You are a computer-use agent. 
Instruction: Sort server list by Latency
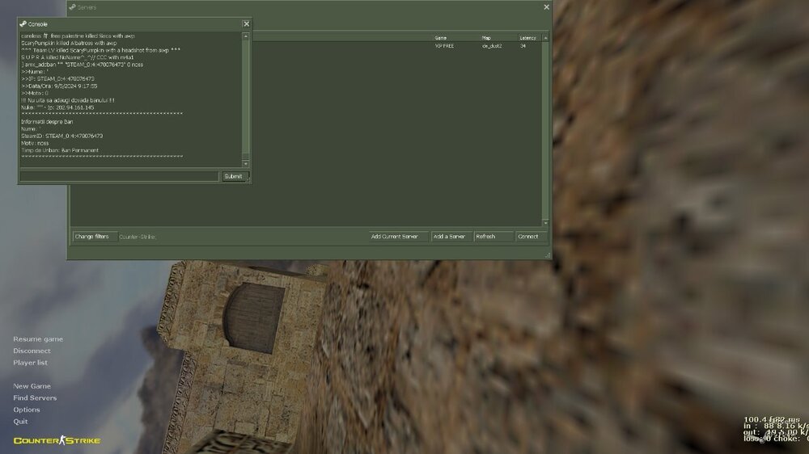pos(528,37)
